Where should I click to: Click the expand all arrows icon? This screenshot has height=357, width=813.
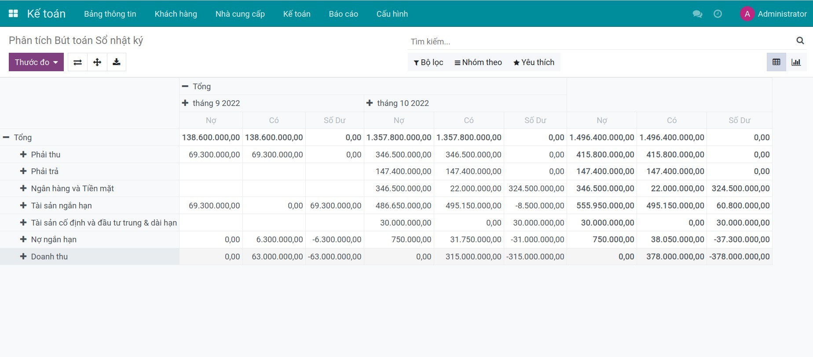97,62
